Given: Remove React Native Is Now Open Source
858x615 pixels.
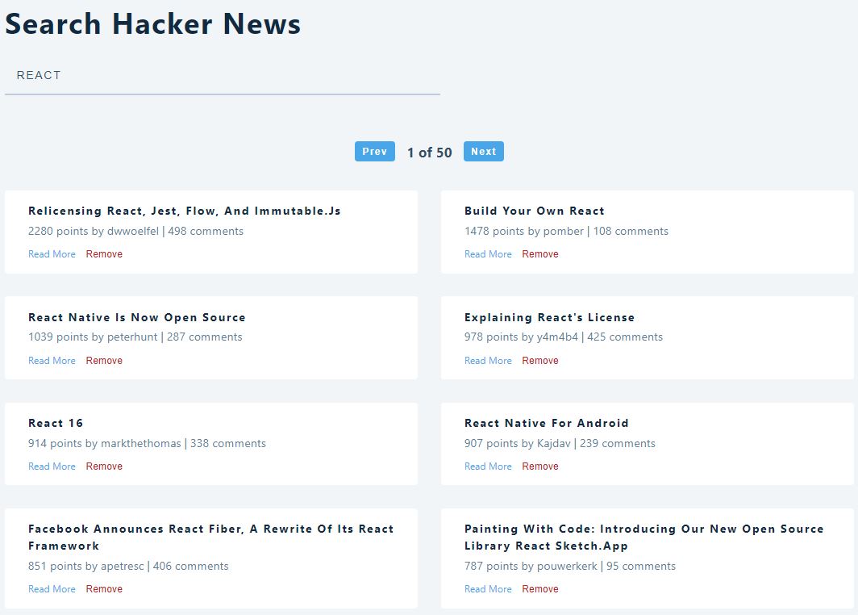Looking at the screenshot, I should click(x=104, y=360).
